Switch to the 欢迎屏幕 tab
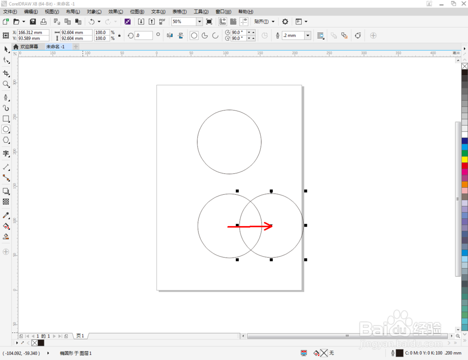The height and width of the screenshot is (360, 468). tap(26, 46)
